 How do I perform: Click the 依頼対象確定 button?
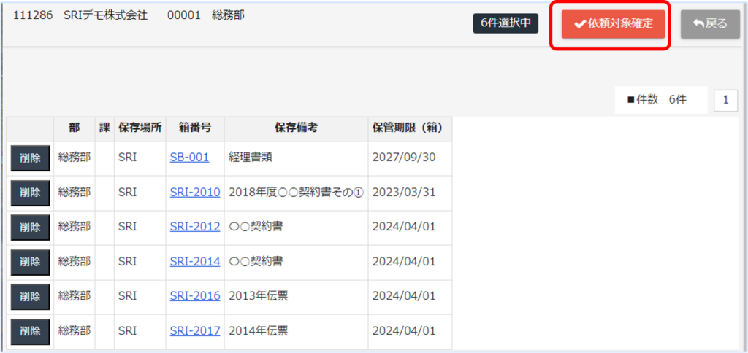coord(613,24)
